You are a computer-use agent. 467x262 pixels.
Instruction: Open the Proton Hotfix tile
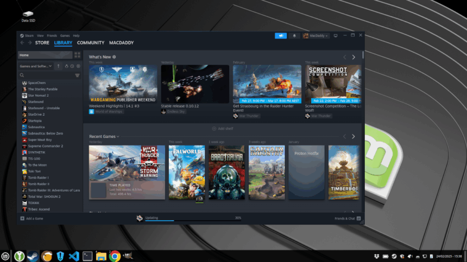(306, 172)
